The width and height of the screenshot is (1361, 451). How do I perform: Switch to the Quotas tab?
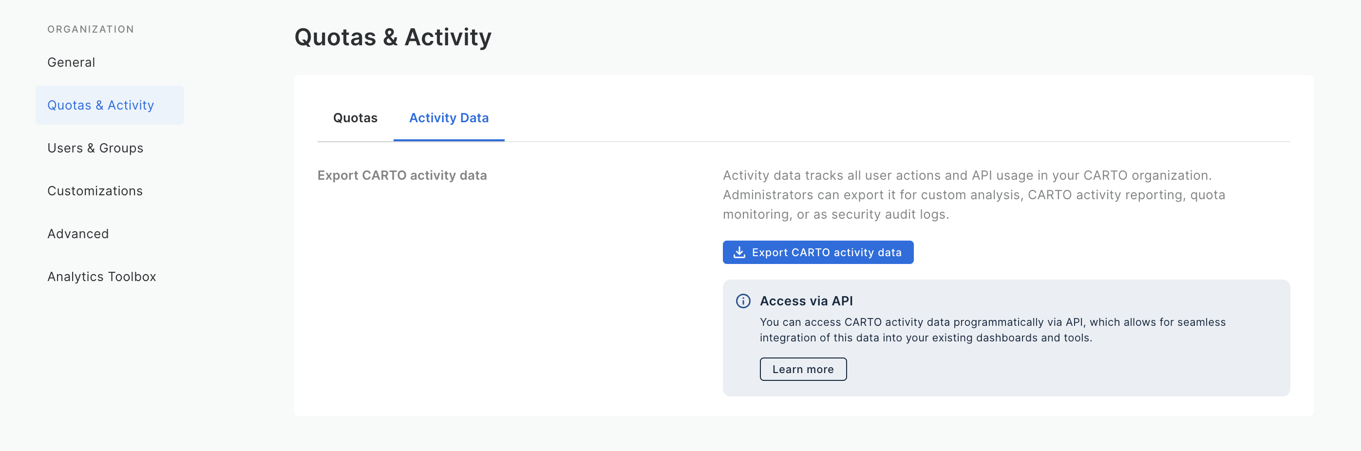point(355,118)
